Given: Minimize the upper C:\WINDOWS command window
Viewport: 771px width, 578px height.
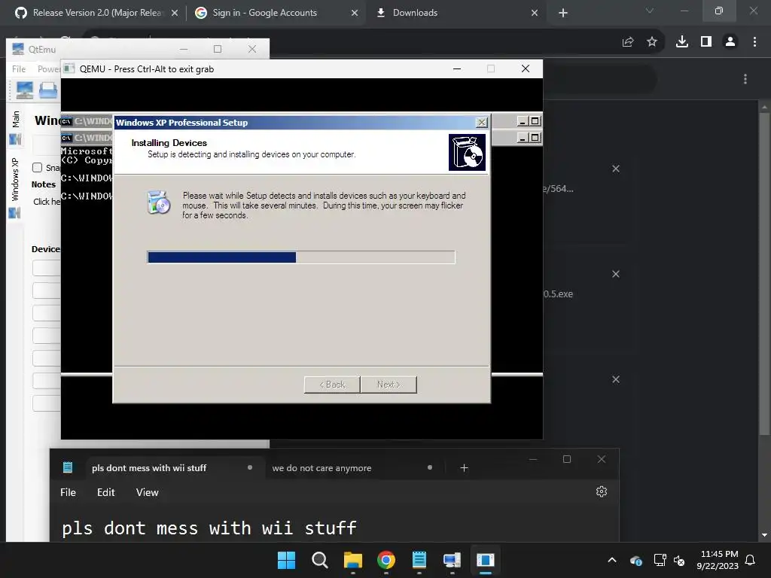Looking at the screenshot, I should pos(523,121).
